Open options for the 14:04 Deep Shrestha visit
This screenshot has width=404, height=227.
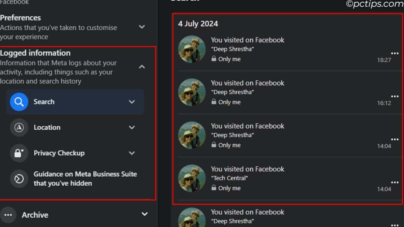click(394, 139)
